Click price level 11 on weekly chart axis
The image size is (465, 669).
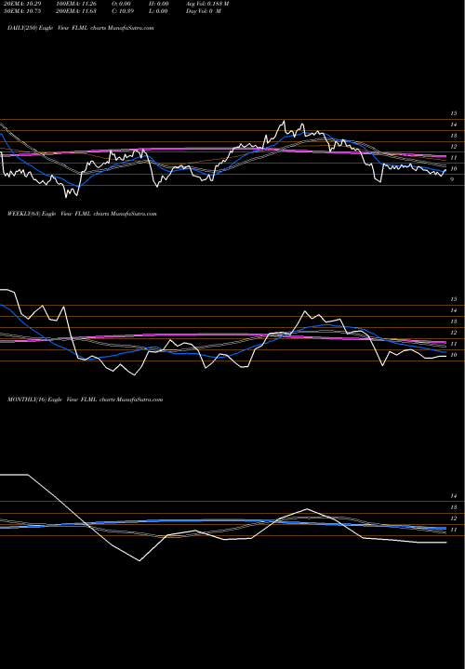click(454, 344)
